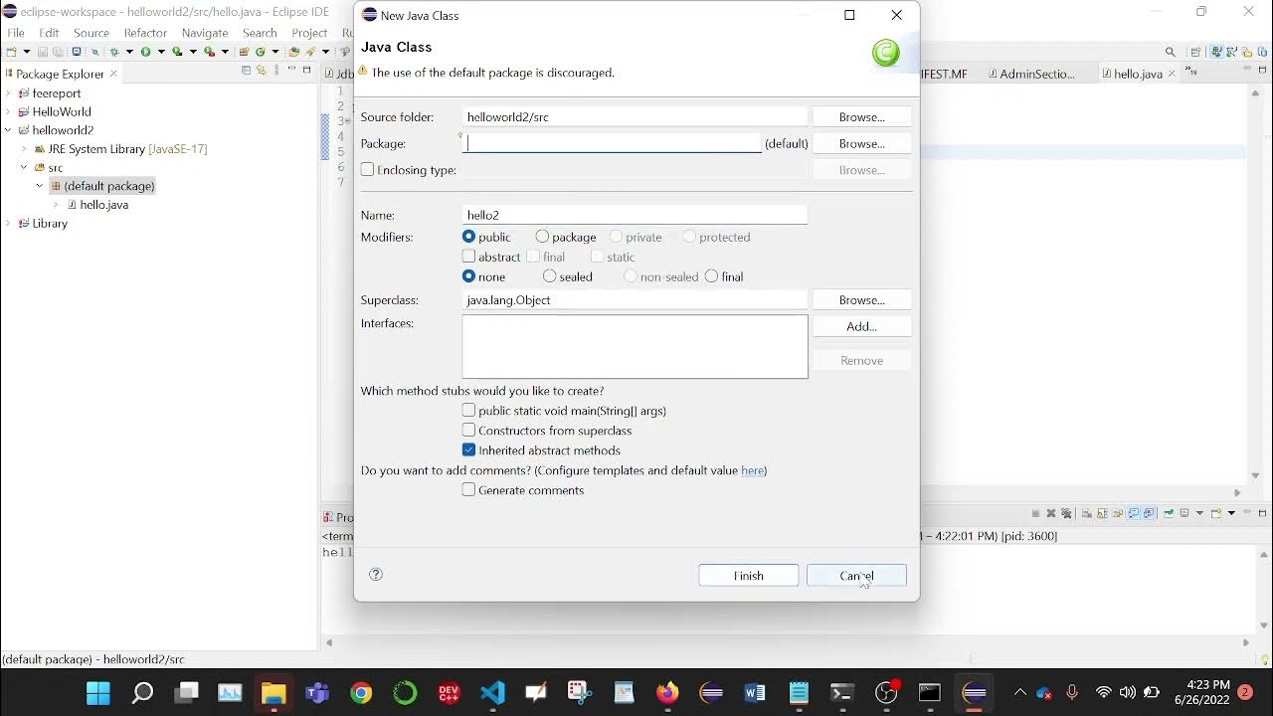Click Collapse All in Package Explorer
The height and width of the screenshot is (716, 1273).
(246, 70)
